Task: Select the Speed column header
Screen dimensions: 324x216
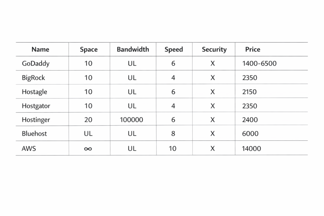Action: click(174, 49)
